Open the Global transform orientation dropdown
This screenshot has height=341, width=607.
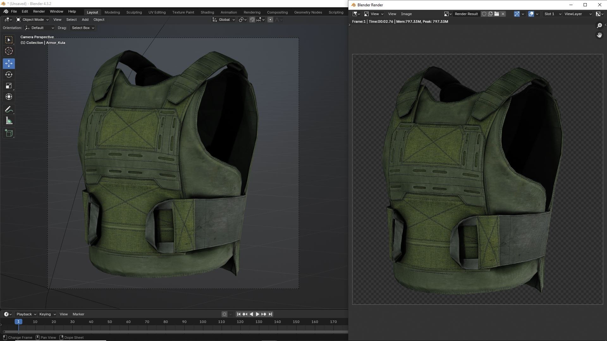point(224,20)
